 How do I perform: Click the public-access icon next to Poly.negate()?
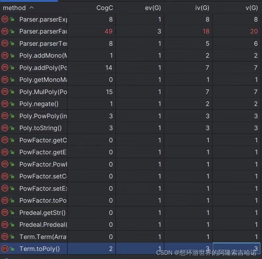[12, 104]
